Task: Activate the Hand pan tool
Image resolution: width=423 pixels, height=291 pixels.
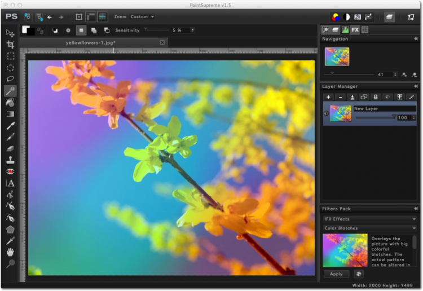Action: (10, 252)
